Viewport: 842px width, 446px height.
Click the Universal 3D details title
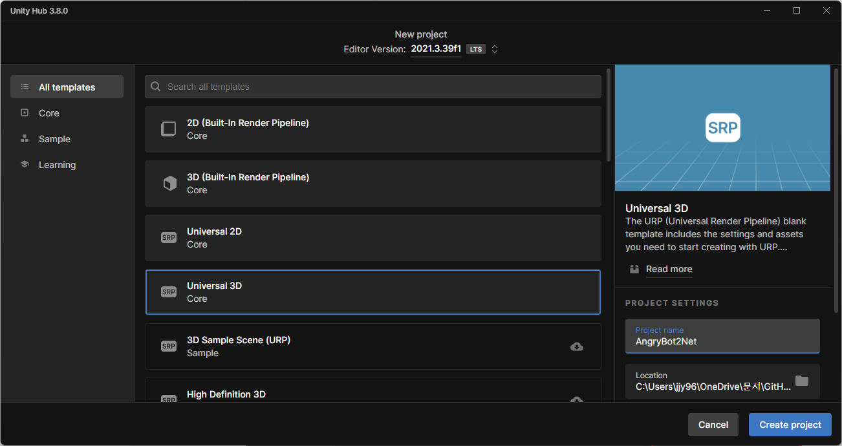[656, 208]
